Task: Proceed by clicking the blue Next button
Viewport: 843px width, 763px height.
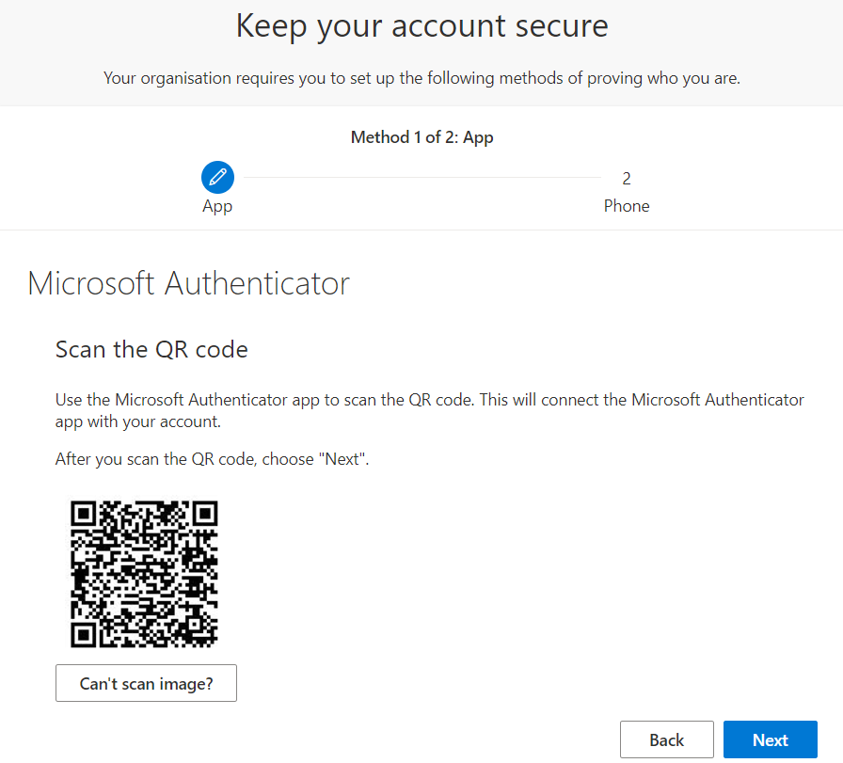Action: (x=771, y=739)
